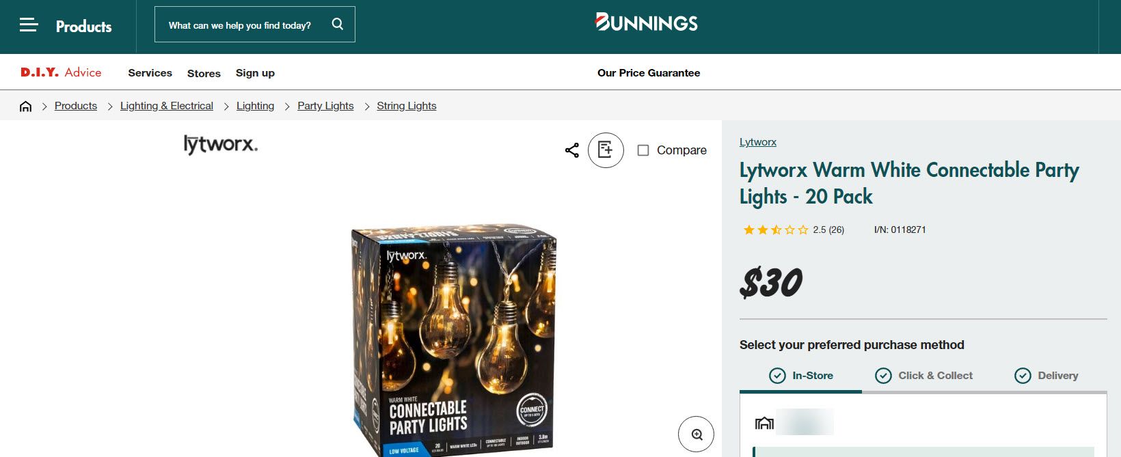
Task: Open the Stores menu item
Action: (204, 73)
